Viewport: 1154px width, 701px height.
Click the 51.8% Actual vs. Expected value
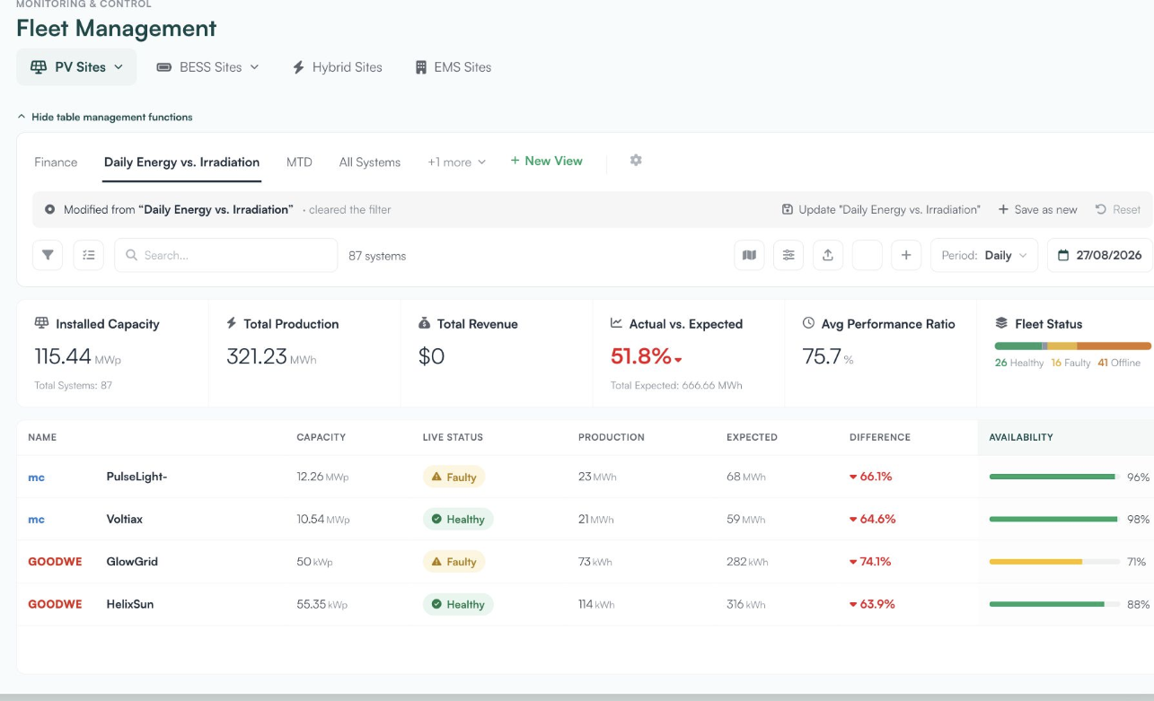(x=641, y=356)
